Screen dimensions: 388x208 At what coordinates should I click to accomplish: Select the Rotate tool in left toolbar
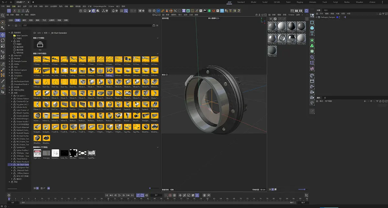pyautogui.click(x=3, y=41)
